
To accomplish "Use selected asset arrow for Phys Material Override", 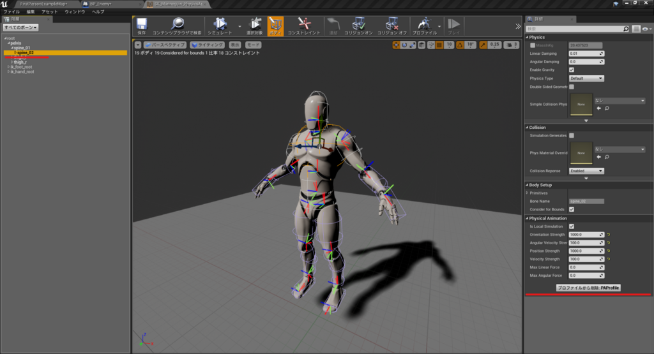I will point(599,157).
